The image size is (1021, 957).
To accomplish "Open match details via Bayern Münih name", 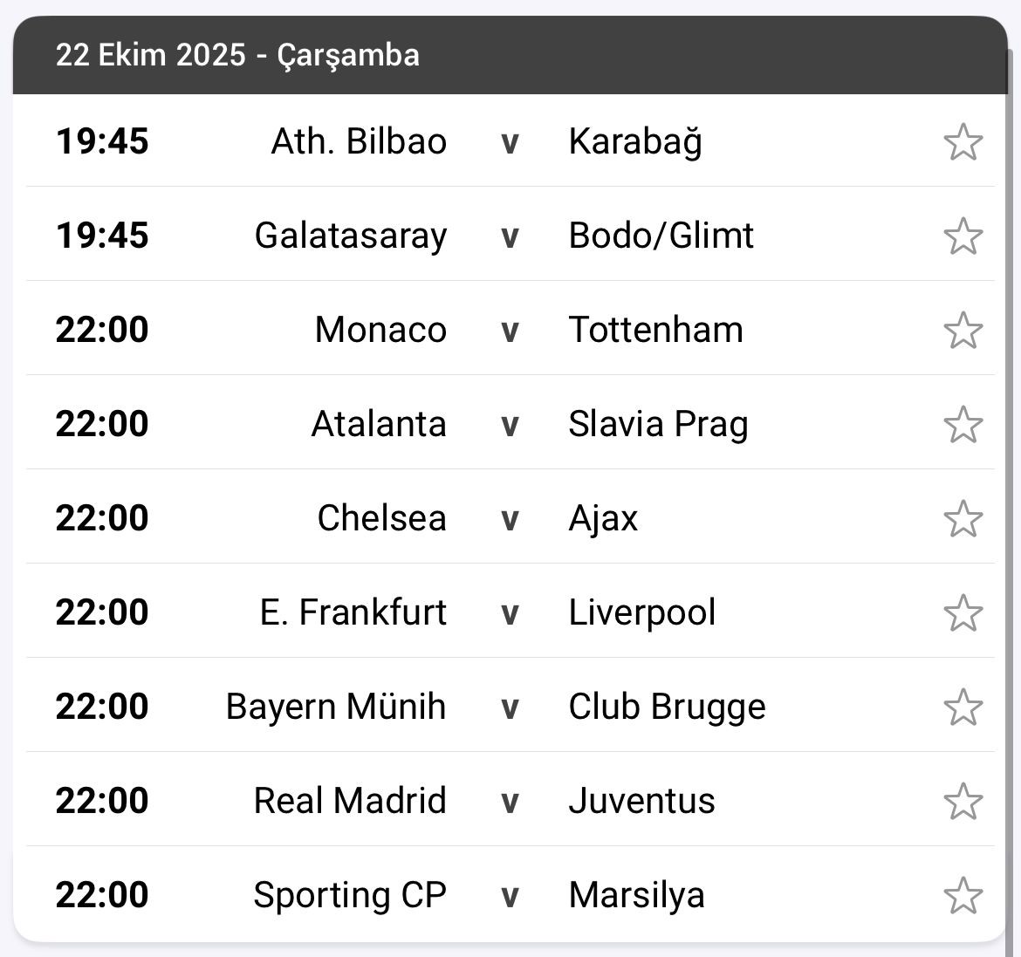I will point(335,707).
